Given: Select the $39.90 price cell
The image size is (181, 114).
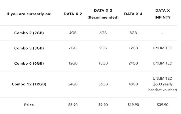Looking at the screenshot, I should click(163, 105).
